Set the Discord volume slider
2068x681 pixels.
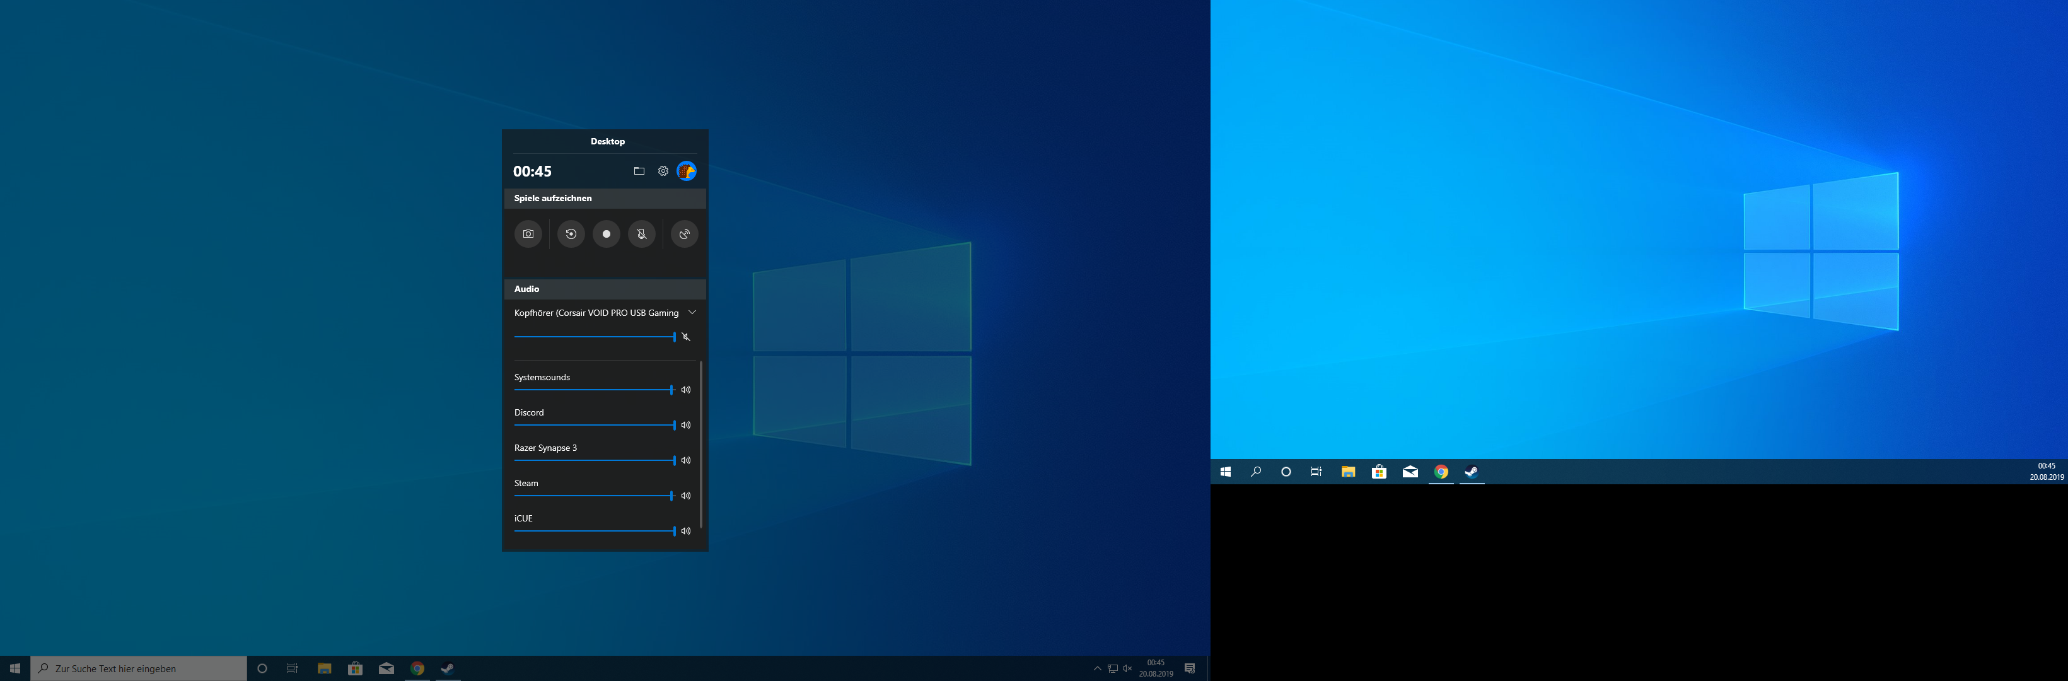(595, 425)
